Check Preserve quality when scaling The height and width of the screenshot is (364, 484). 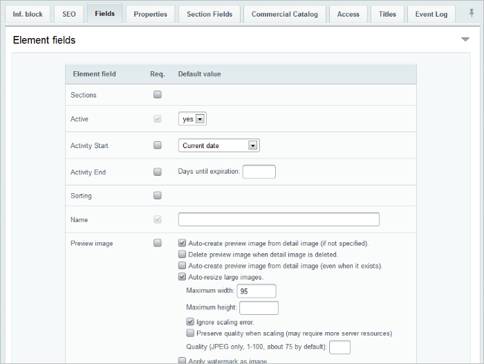190,333
